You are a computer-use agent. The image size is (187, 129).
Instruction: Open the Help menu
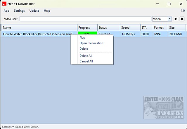[x=47, y=11]
